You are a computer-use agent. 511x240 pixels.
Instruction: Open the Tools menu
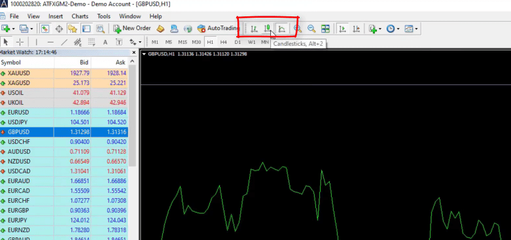(x=103, y=16)
